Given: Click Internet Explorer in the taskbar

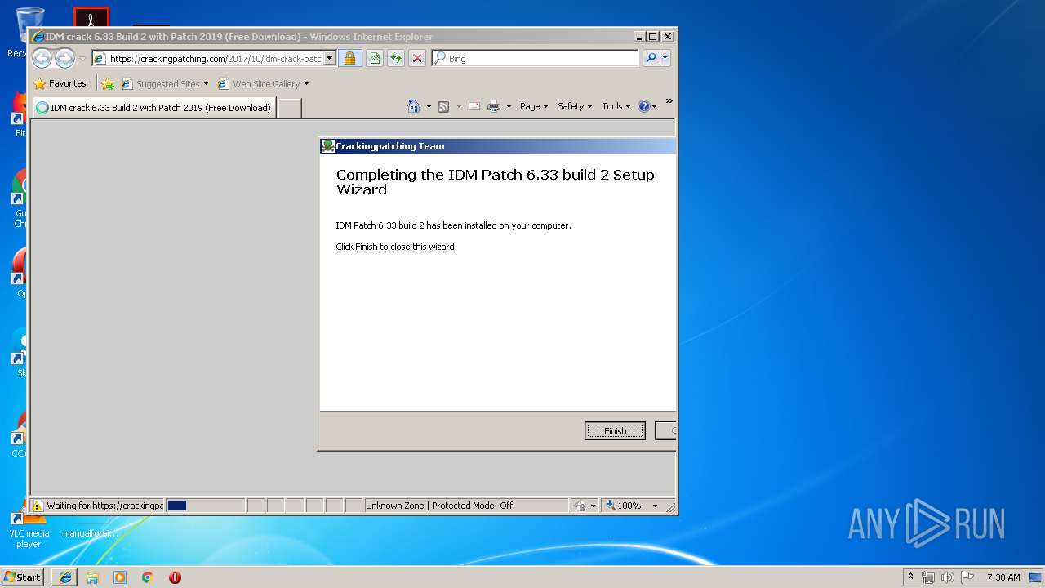Looking at the screenshot, I should point(65,577).
